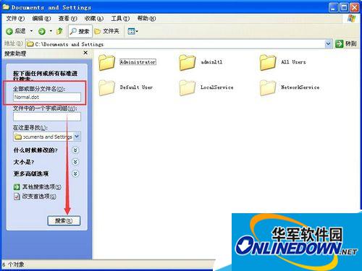Select the NetworkService folder icon
Viewport: 362px width, 271px height.
[268, 87]
